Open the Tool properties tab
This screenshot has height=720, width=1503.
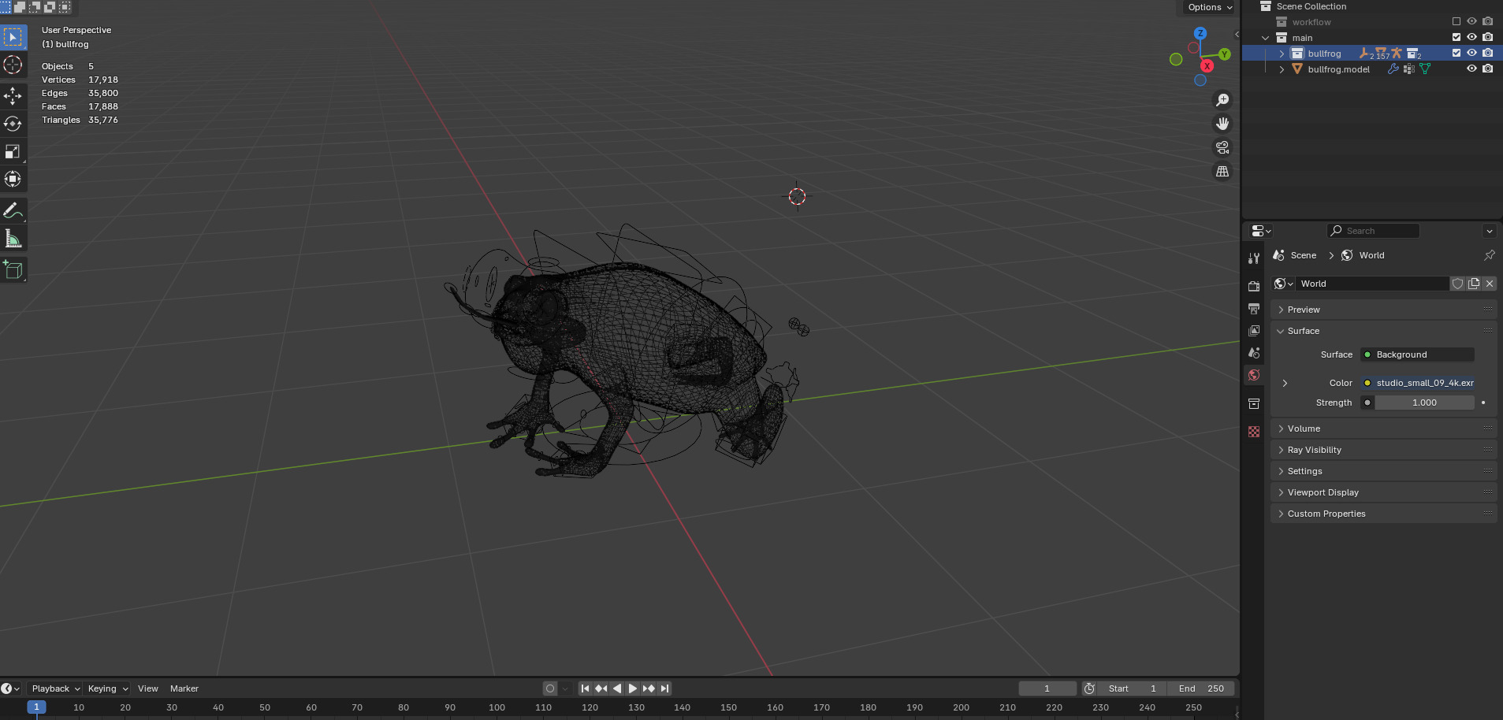(x=1254, y=258)
